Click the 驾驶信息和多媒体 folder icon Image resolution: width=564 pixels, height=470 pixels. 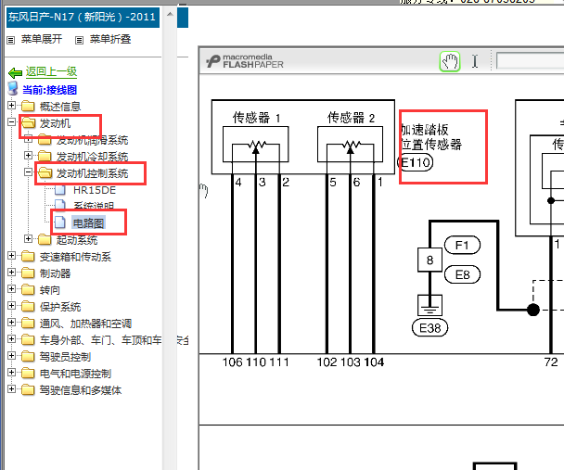[x=28, y=390]
